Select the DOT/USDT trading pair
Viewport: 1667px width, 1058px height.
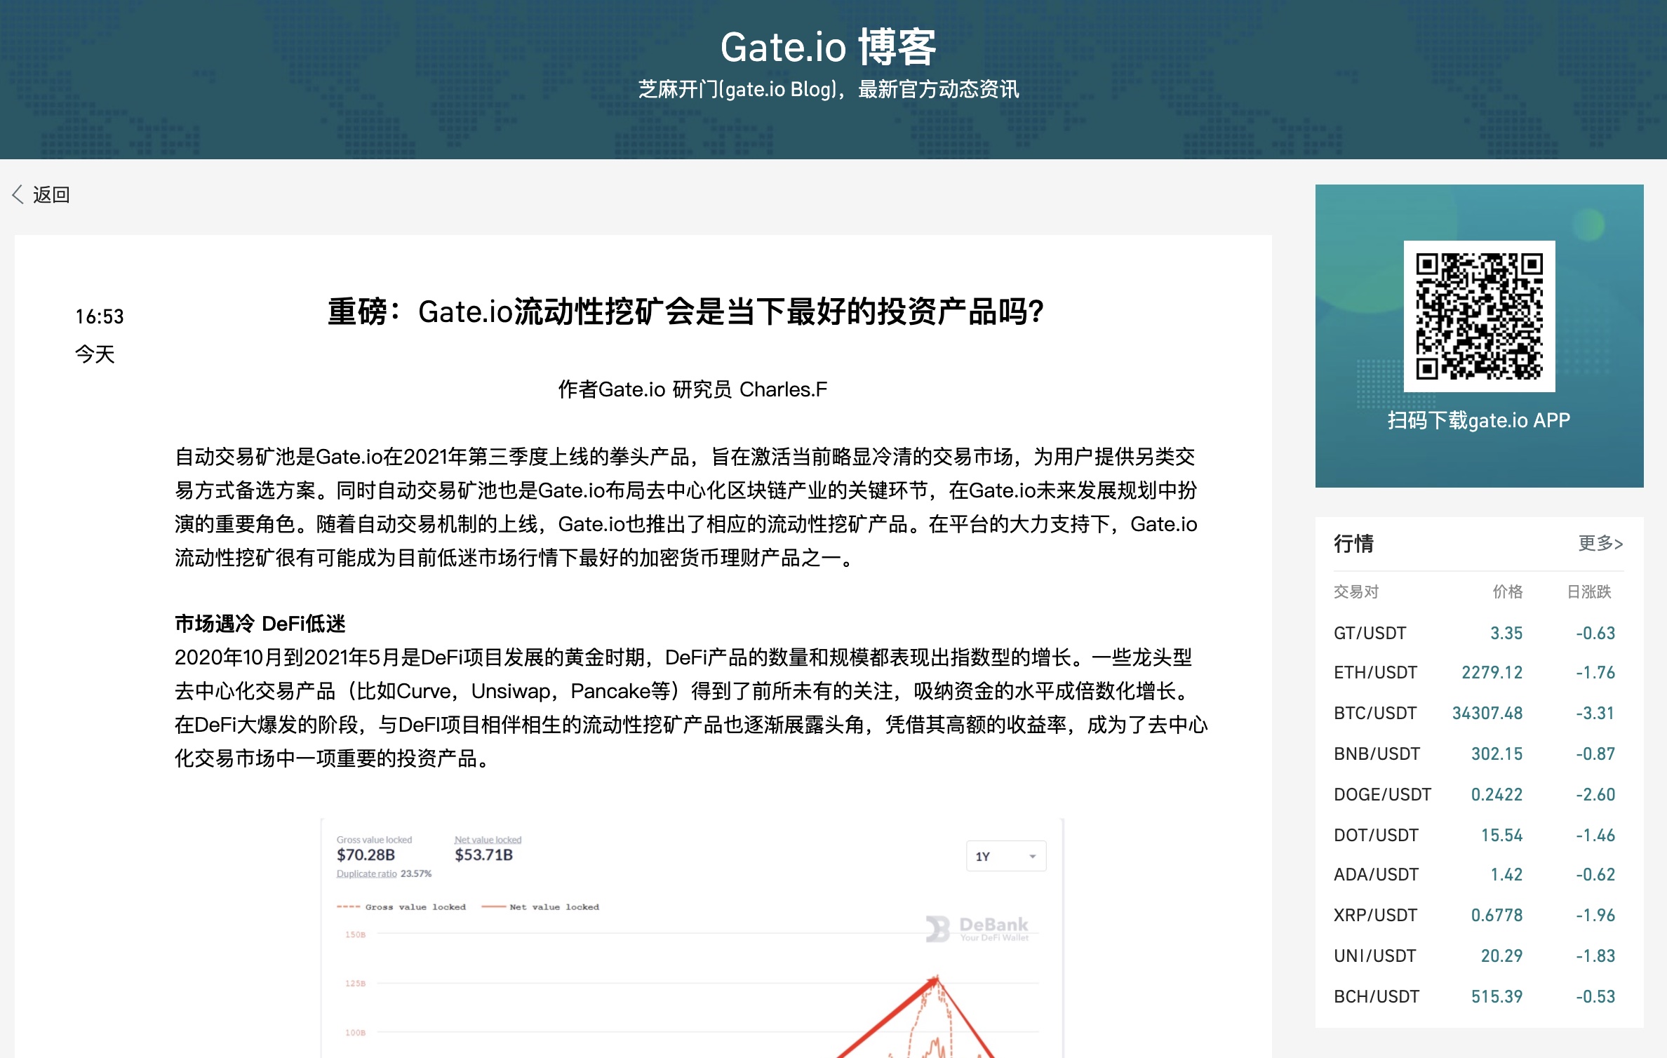(x=1376, y=835)
